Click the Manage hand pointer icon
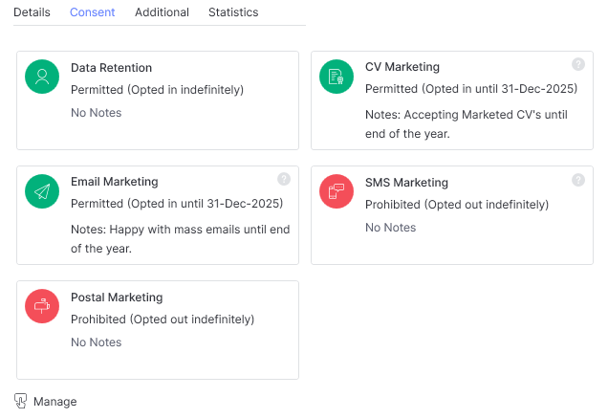The width and height of the screenshot is (608, 419). pyautogui.click(x=20, y=401)
